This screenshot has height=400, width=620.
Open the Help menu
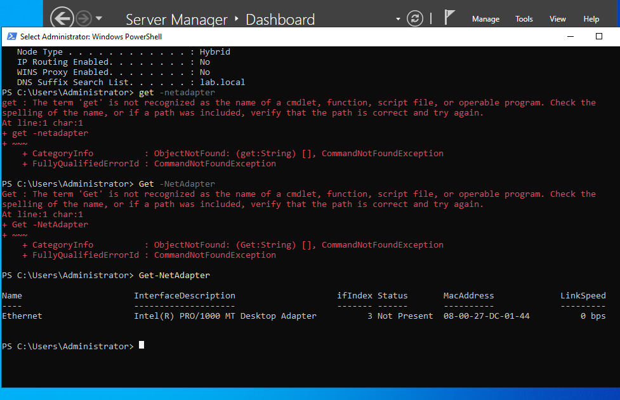[x=591, y=19]
